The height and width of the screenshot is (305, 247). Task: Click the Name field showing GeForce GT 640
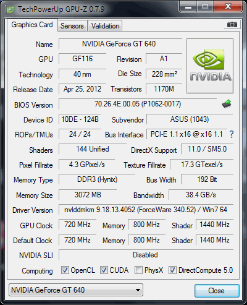[120, 44]
